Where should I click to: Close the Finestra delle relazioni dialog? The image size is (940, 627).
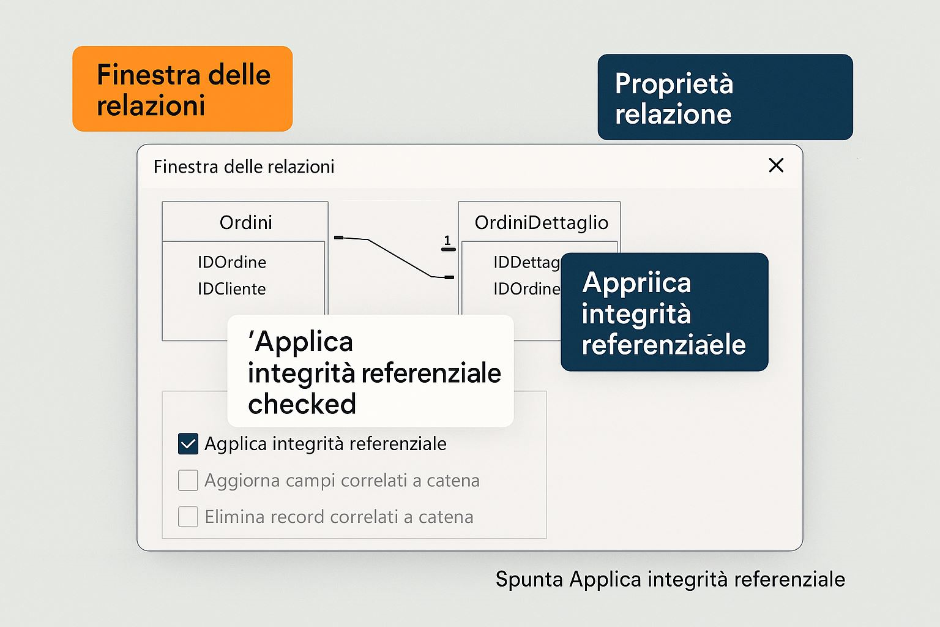pyautogui.click(x=776, y=165)
